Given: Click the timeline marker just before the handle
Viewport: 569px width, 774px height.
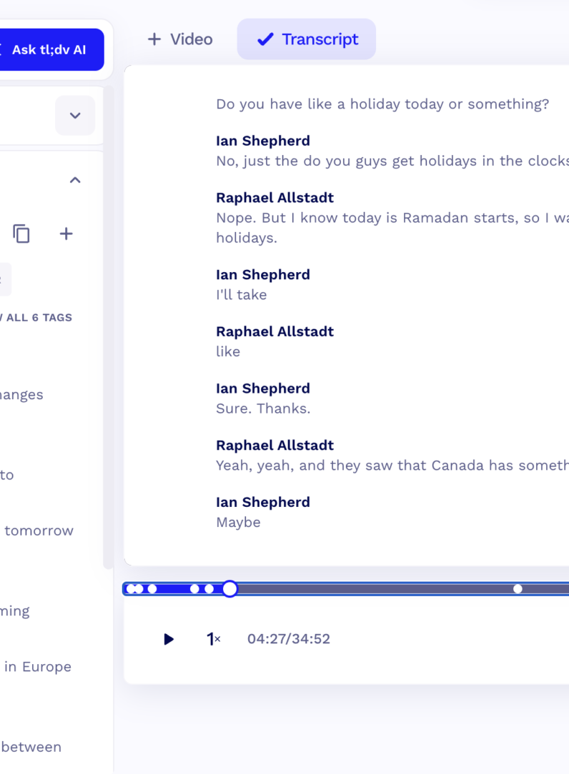Looking at the screenshot, I should click(209, 589).
